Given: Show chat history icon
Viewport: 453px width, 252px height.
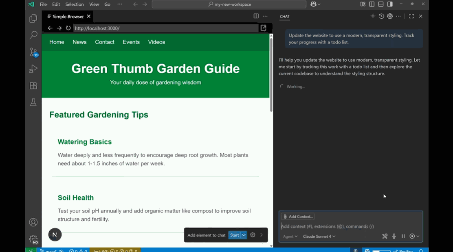Looking at the screenshot, I should (x=381, y=16).
